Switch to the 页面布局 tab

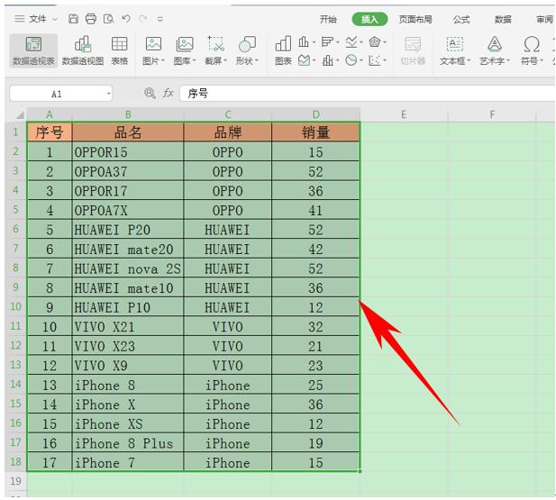[x=415, y=19]
